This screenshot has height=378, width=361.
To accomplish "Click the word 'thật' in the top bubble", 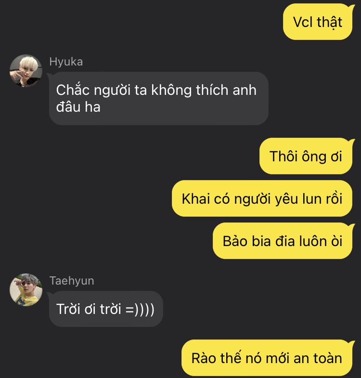I will pos(329,23).
